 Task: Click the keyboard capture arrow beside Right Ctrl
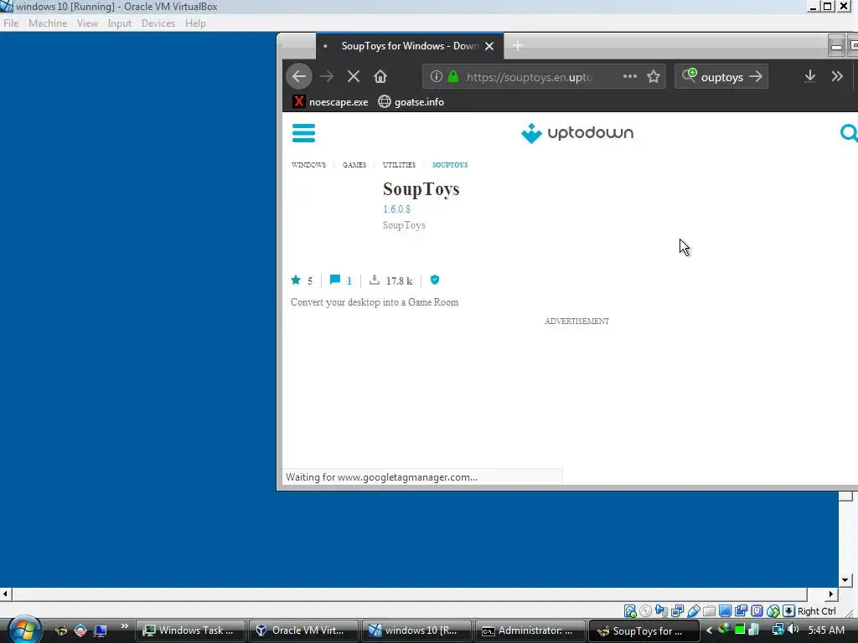click(x=789, y=610)
